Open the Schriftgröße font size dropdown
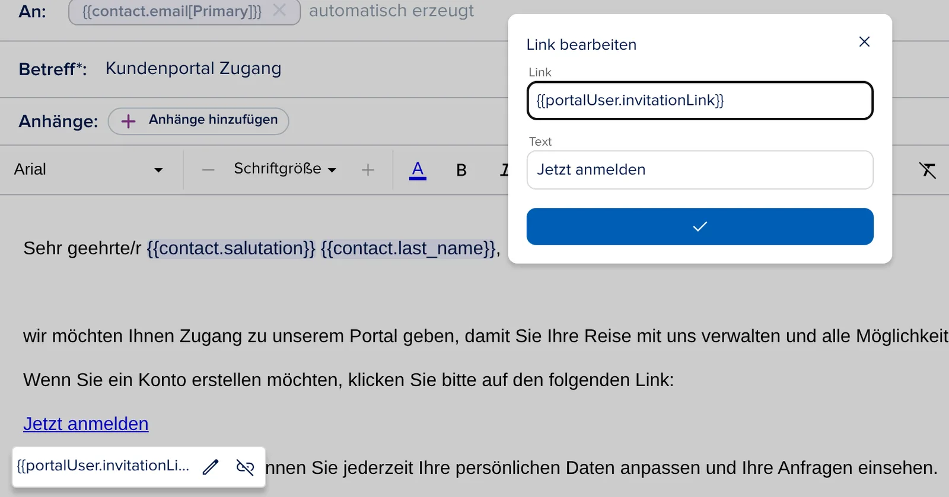The height and width of the screenshot is (497, 949). (285, 169)
